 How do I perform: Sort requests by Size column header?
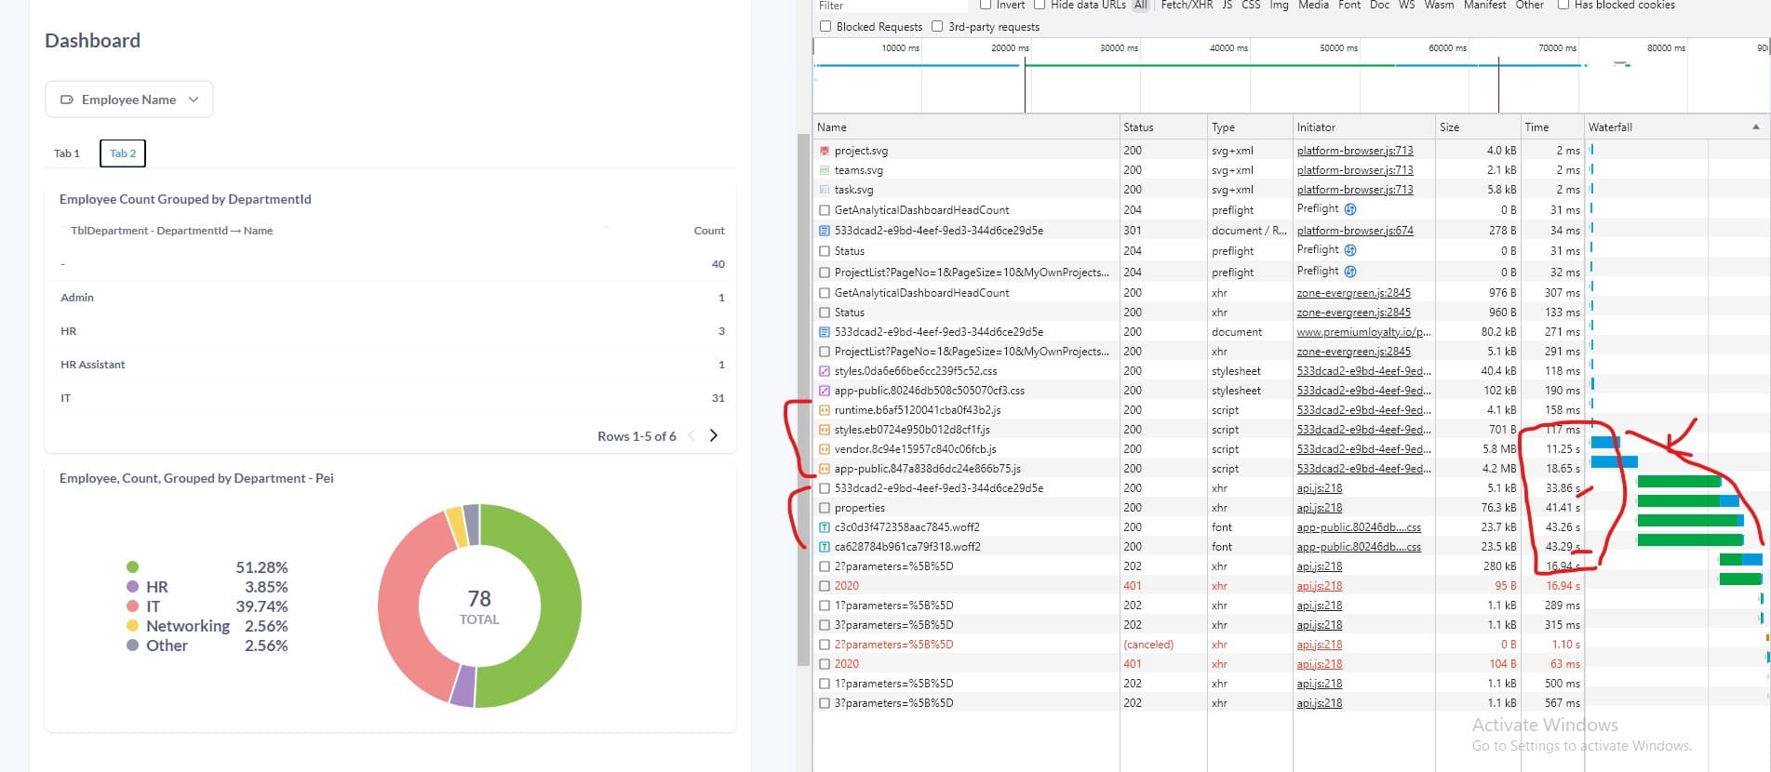click(1478, 127)
